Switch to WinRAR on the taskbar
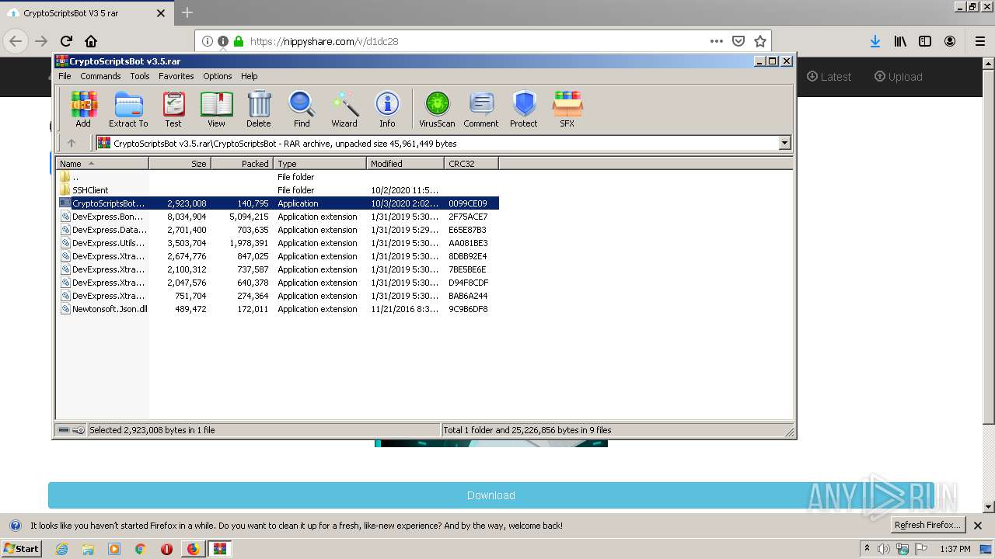Viewport: 995px width, 559px height. [x=220, y=549]
